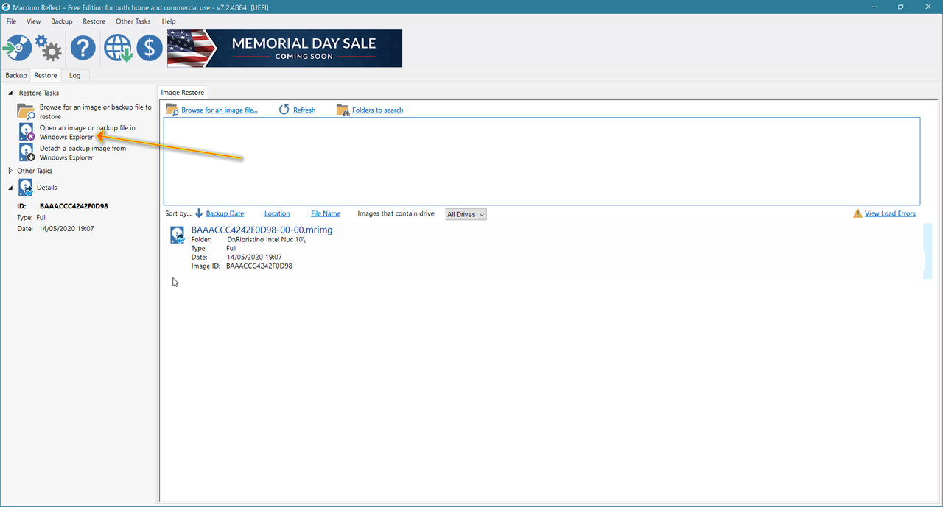Open the Other Tasks menu
This screenshot has height=507, width=943.
[133, 21]
